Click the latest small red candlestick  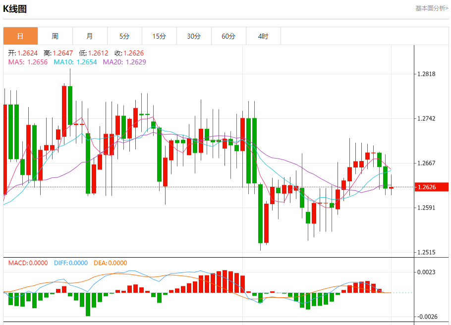coord(391,188)
